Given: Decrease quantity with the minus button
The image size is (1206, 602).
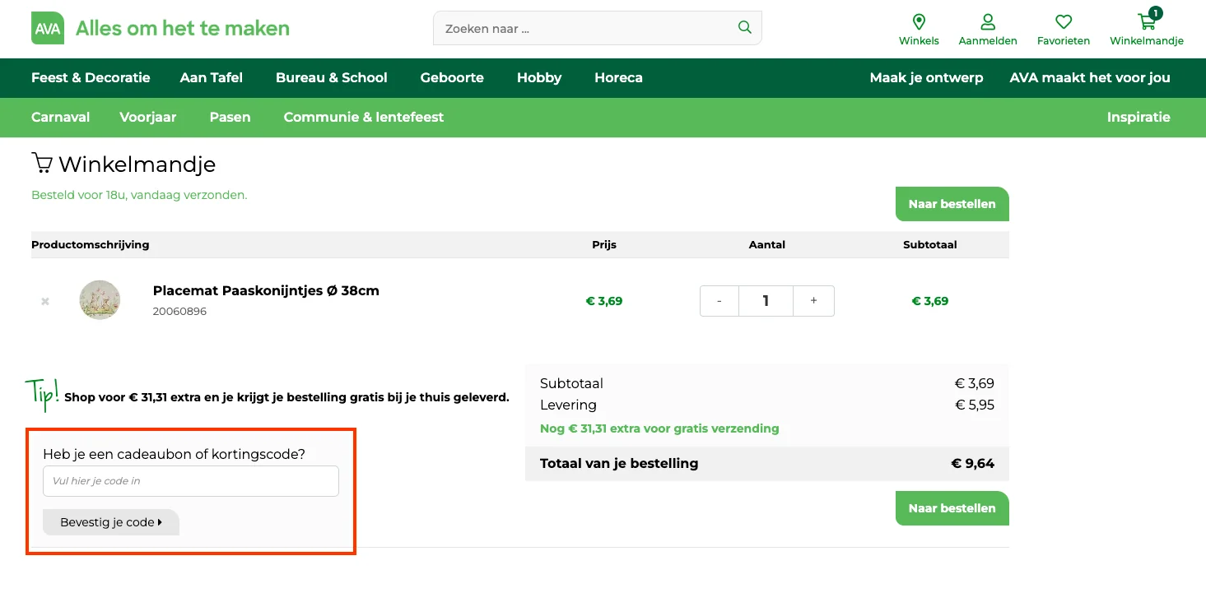Looking at the screenshot, I should tap(719, 301).
